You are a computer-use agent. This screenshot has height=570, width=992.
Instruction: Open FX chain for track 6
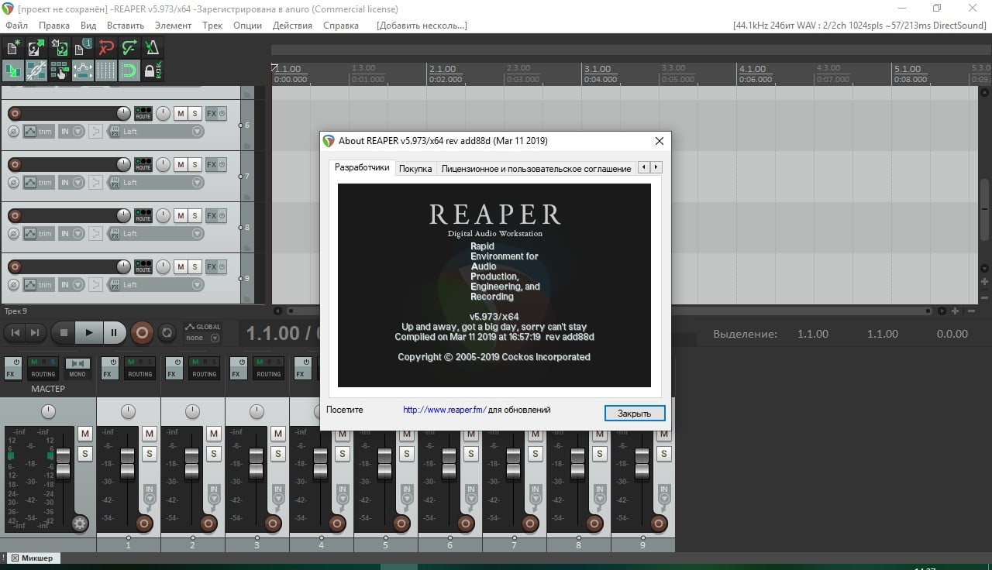(212, 113)
